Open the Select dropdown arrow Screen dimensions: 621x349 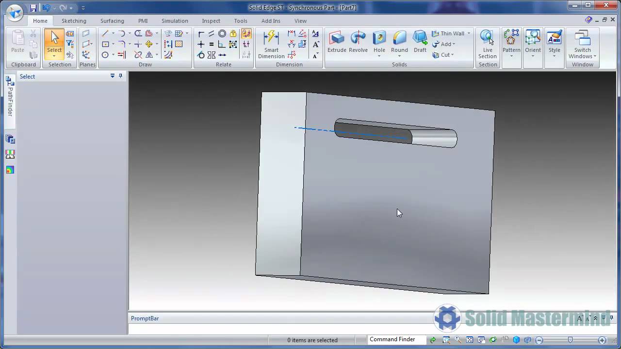(54, 56)
